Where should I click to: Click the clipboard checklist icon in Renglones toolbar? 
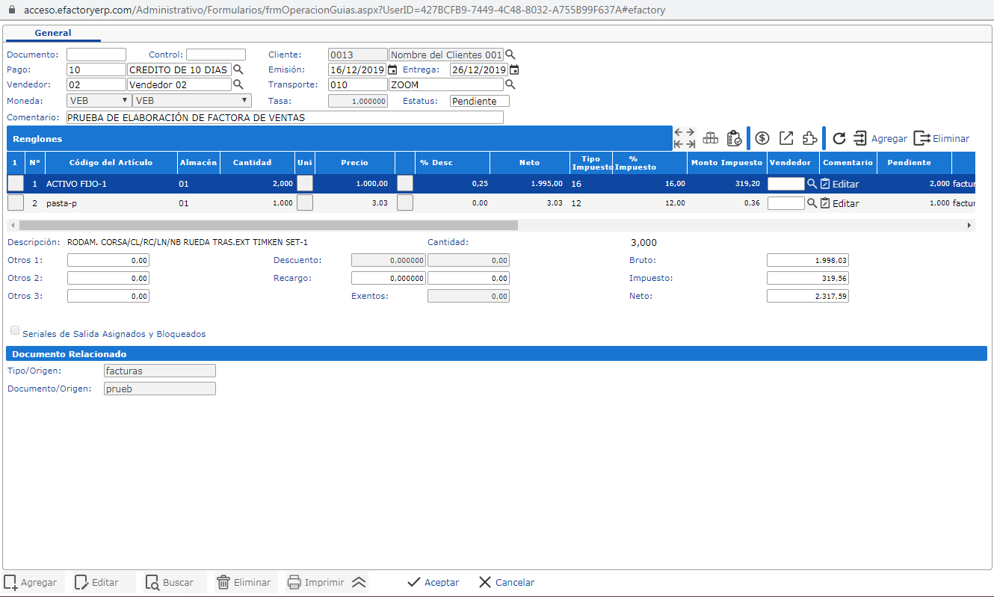coord(734,138)
